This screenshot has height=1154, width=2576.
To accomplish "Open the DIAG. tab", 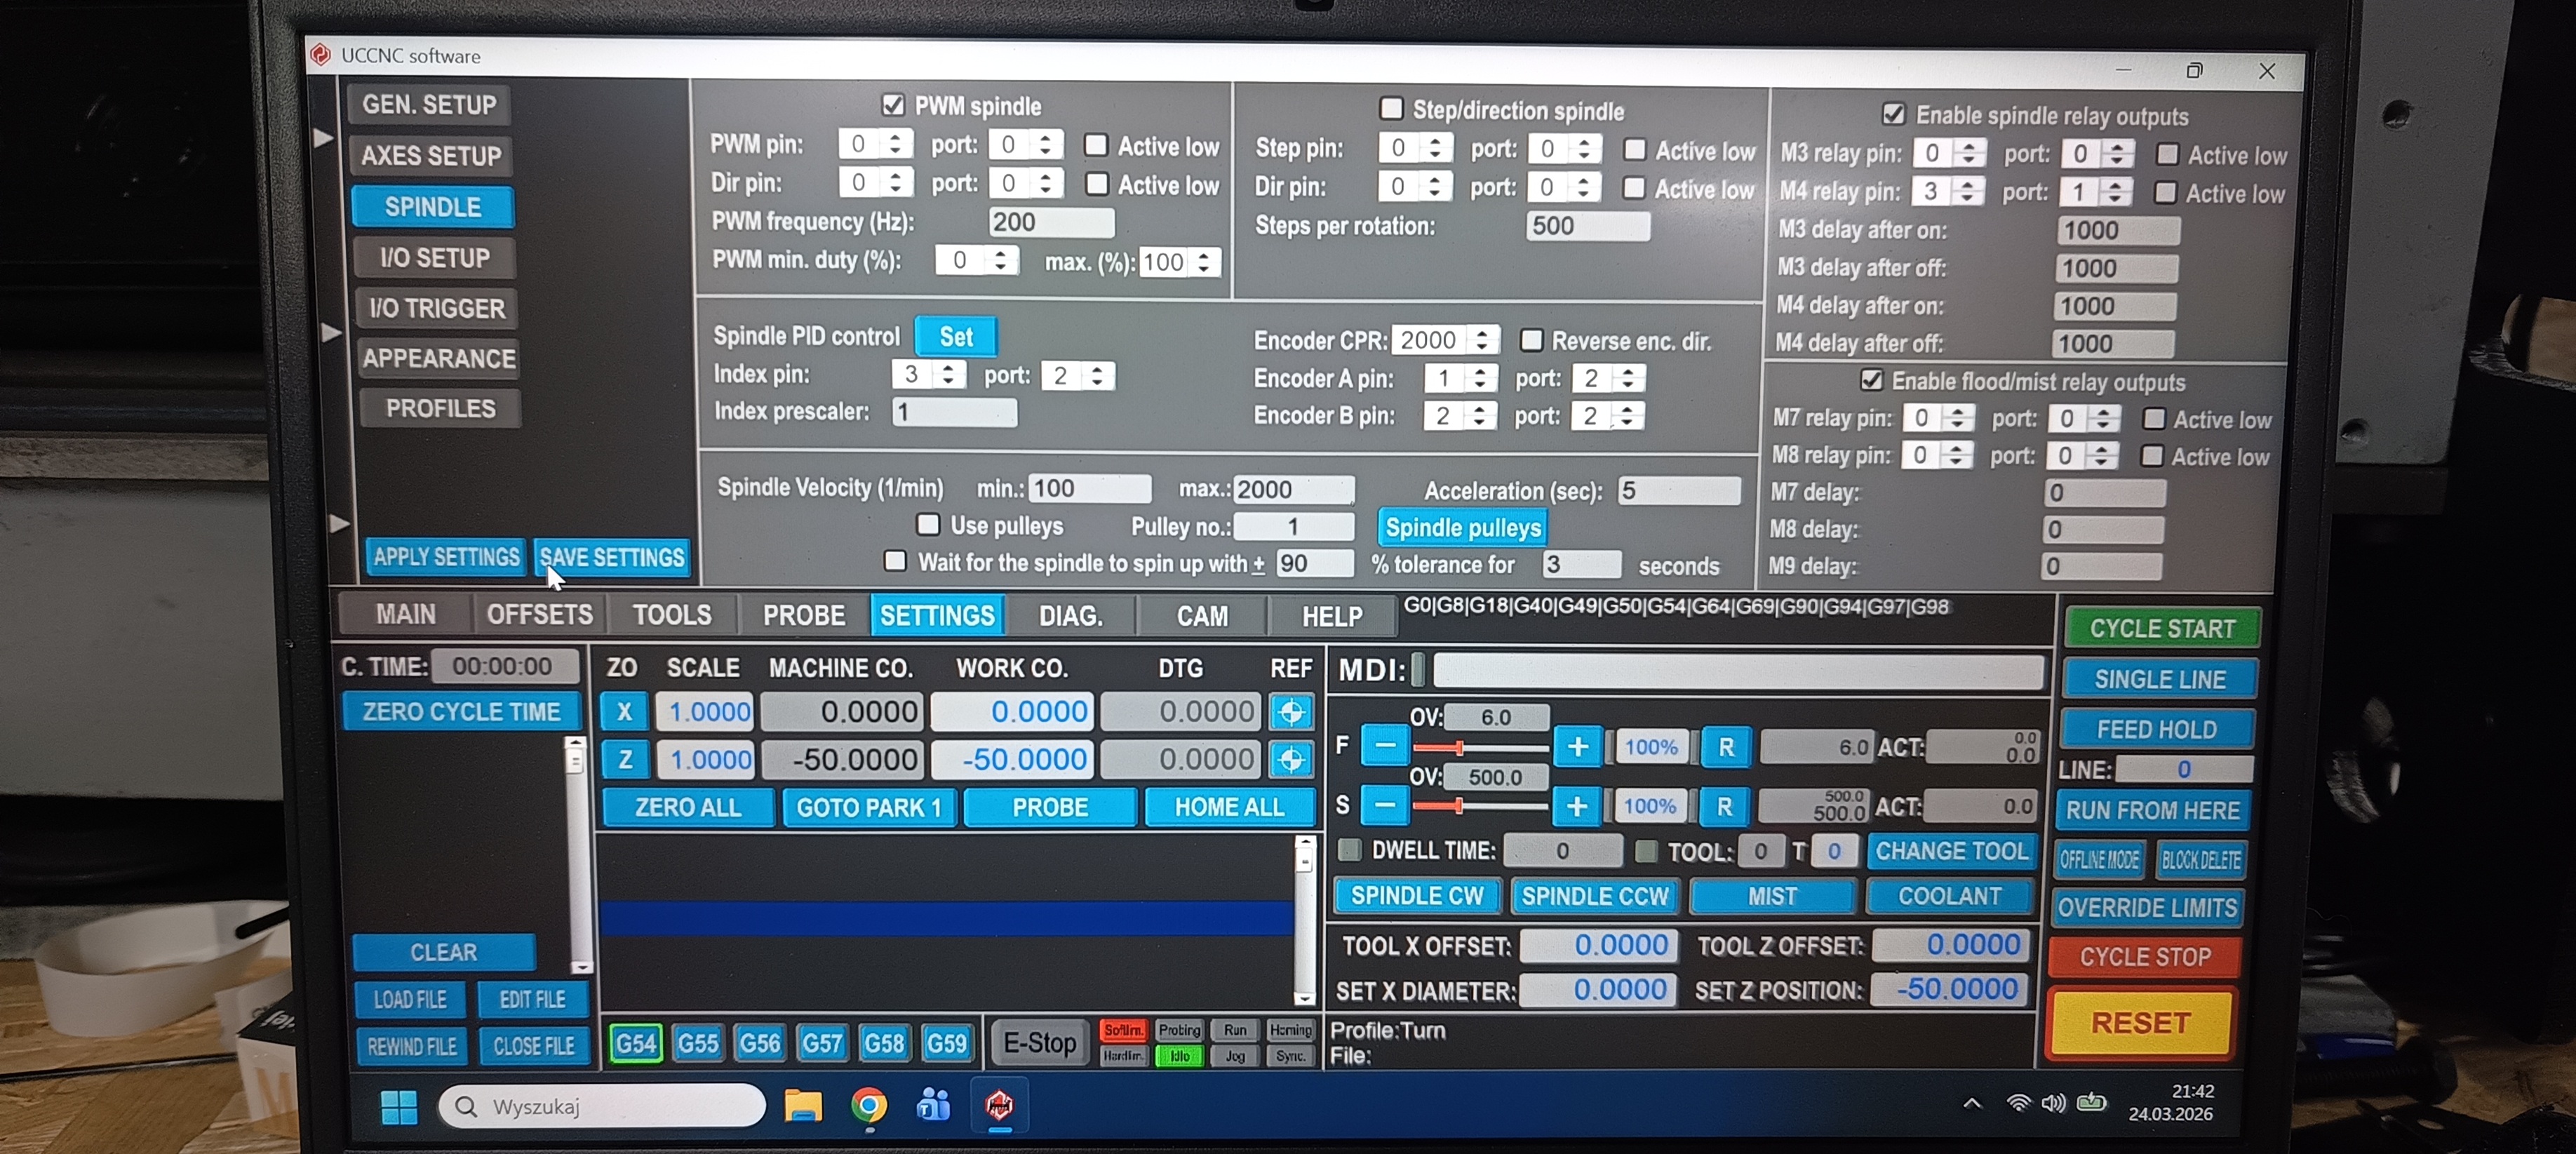I will pos(1070,616).
